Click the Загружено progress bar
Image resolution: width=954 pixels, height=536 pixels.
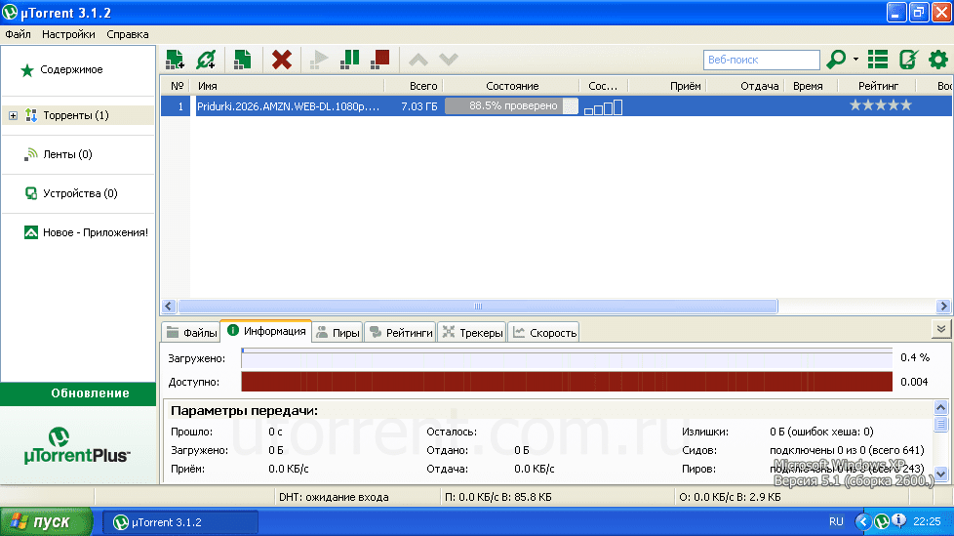(x=567, y=358)
